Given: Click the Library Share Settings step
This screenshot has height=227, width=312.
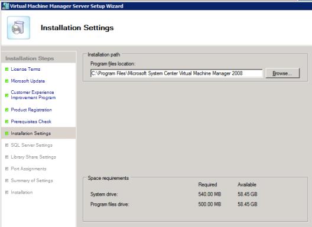Looking at the screenshot, I should (34, 157).
